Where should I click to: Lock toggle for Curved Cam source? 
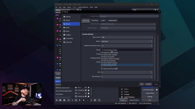[x=89, y=90]
